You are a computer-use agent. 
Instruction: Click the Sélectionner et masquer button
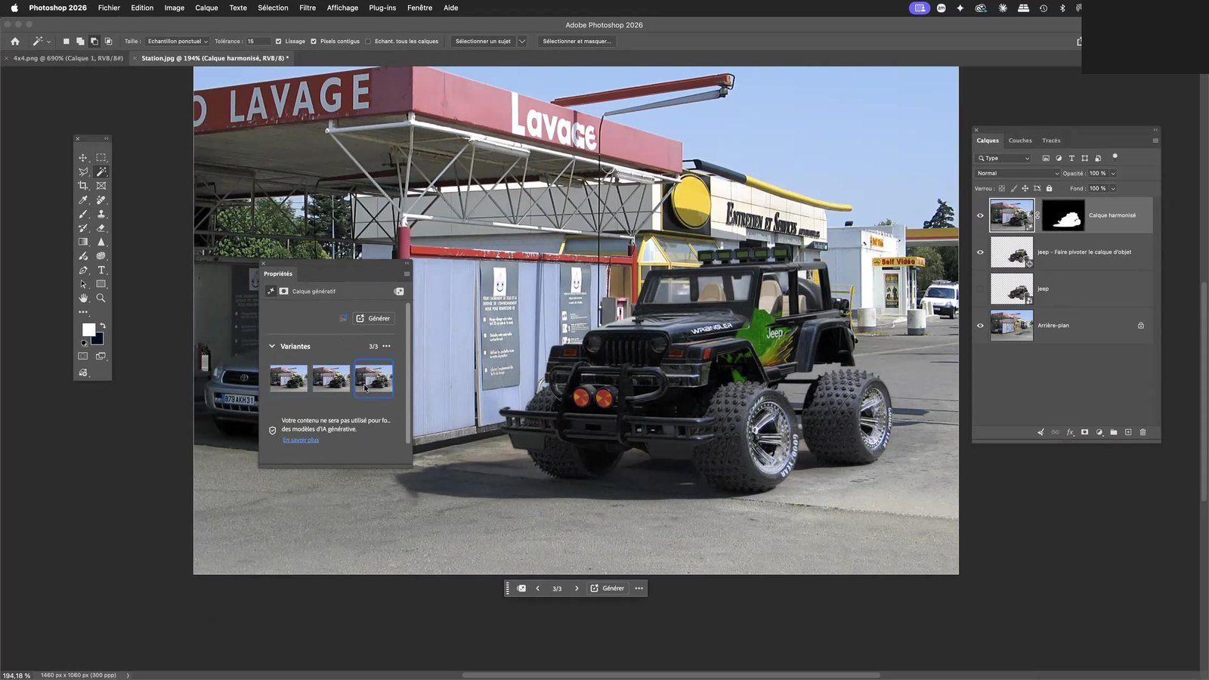pos(577,42)
